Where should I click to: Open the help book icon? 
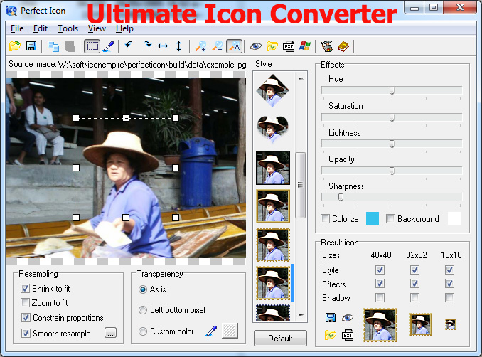point(343,46)
